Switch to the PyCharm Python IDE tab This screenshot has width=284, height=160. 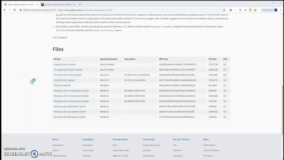pos(58,4)
